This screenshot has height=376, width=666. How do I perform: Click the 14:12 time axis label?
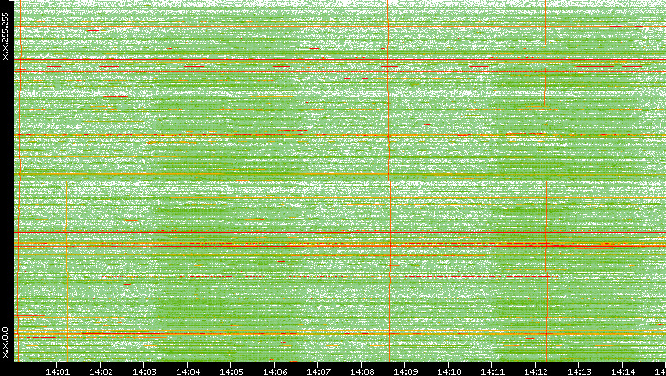click(536, 371)
